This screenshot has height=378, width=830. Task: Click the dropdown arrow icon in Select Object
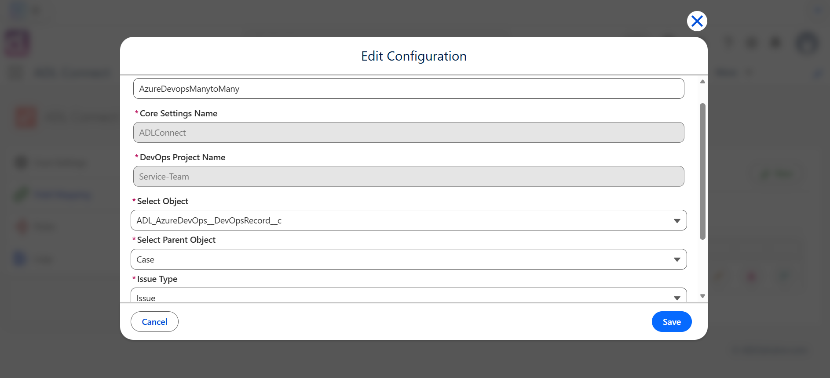pyautogui.click(x=677, y=221)
